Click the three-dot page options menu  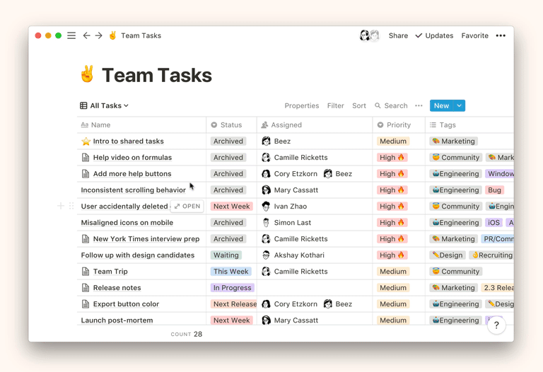tap(501, 35)
